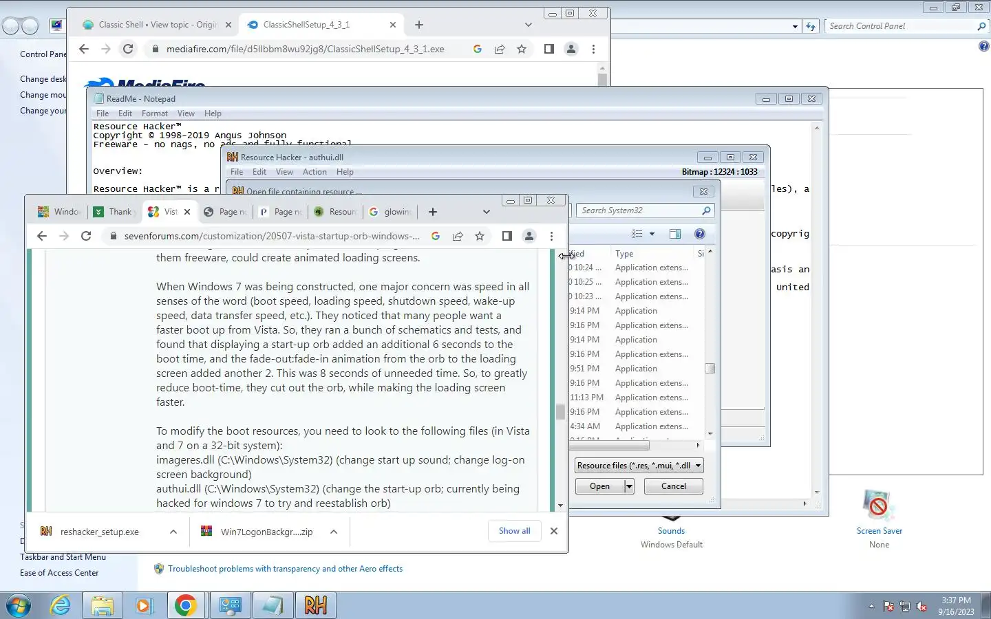Open Action menu in Resource Hacker
The width and height of the screenshot is (991, 619).
(x=315, y=172)
